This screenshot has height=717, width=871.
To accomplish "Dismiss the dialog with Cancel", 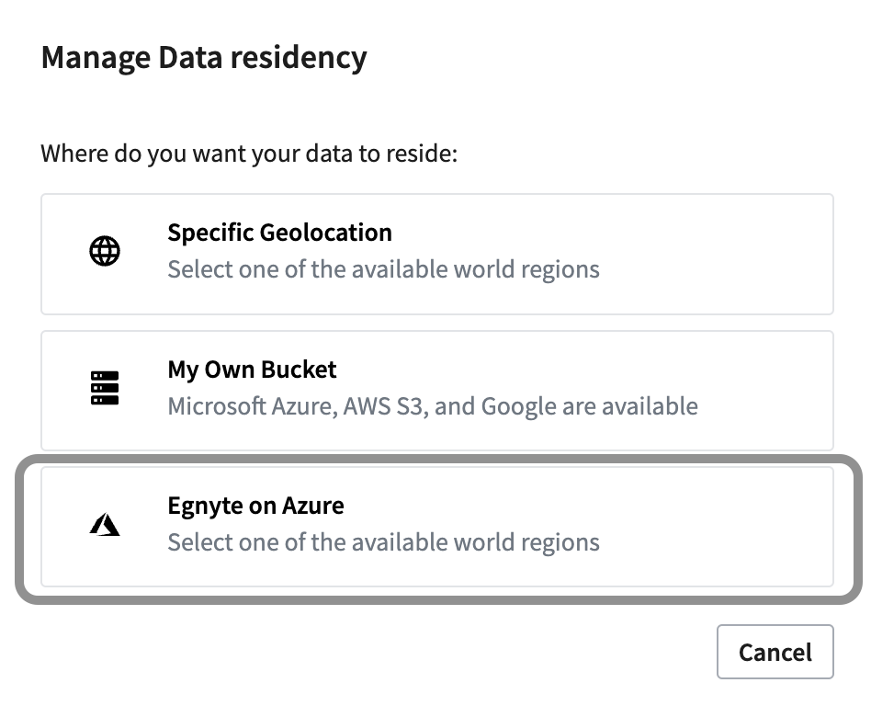I will [775, 652].
